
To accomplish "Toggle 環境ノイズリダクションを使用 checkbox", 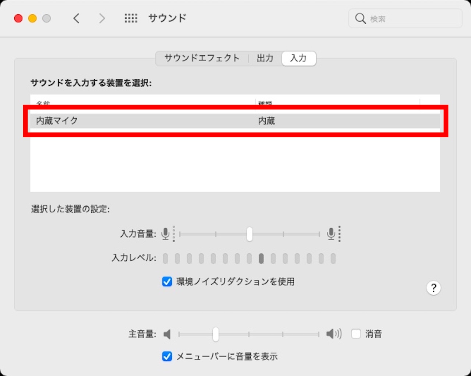I will click(167, 282).
